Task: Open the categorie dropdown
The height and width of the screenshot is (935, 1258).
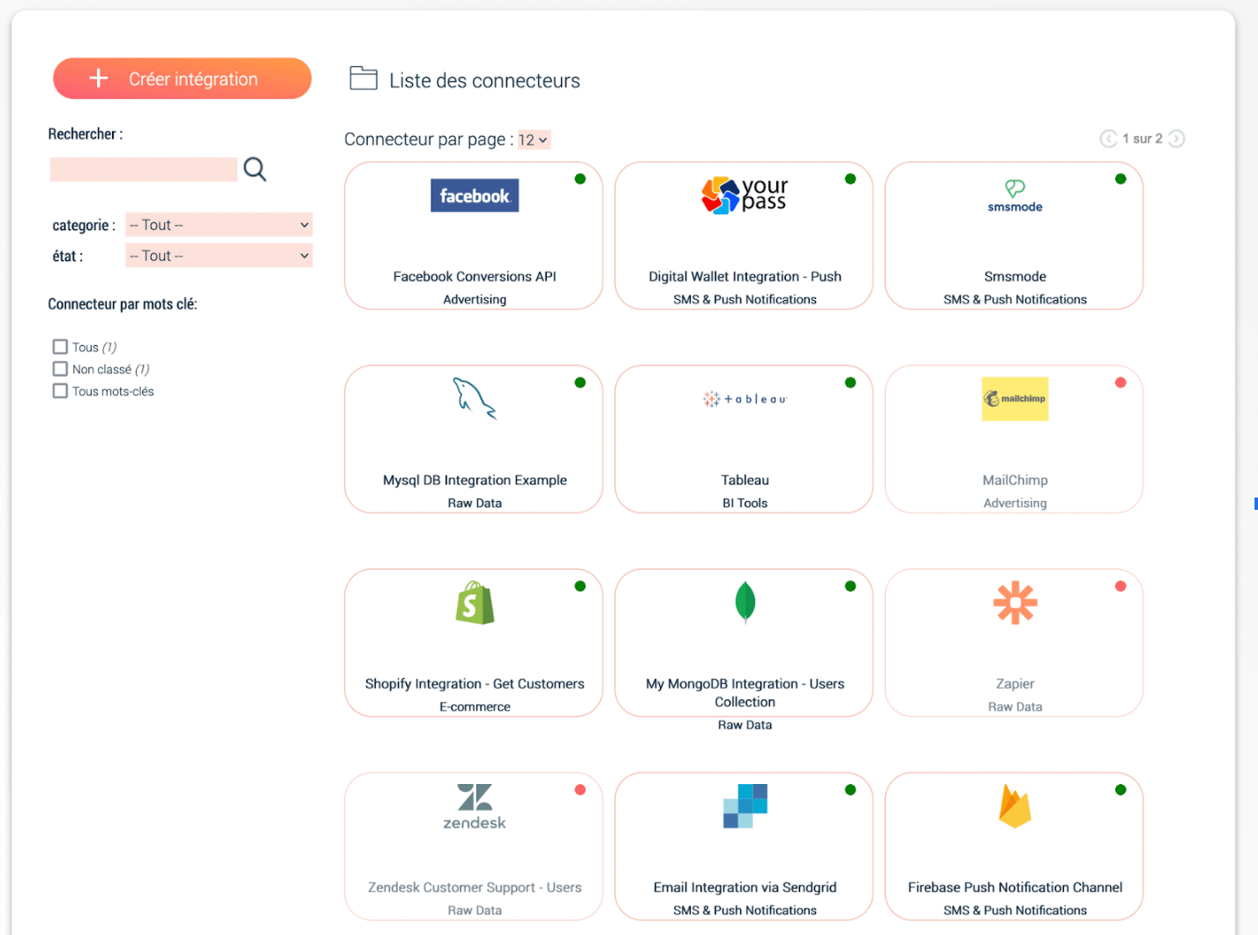Action: (219, 225)
